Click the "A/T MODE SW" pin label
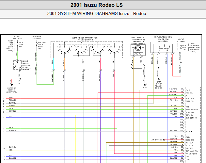Image resolution: width=206 pixels, height=163 pixels. coord(191,154)
